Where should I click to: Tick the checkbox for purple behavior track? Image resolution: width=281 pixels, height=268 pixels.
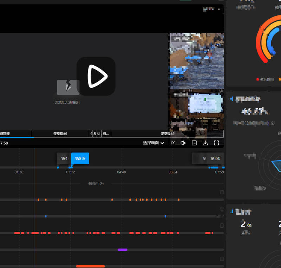pyautogui.click(x=222, y=242)
